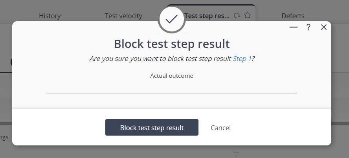Refresh the Test step result tab
349x158 pixels.
[237, 16]
